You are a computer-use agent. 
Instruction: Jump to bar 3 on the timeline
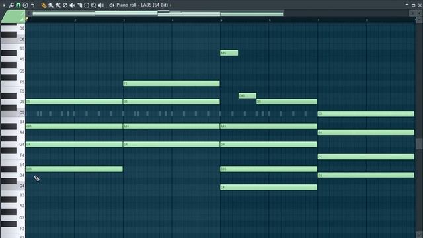coord(124,20)
